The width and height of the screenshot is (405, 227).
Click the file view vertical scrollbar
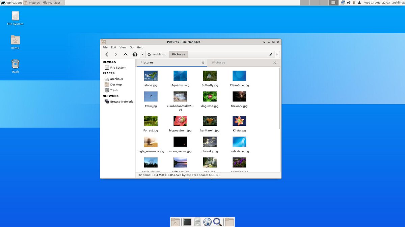[x=280, y=98]
